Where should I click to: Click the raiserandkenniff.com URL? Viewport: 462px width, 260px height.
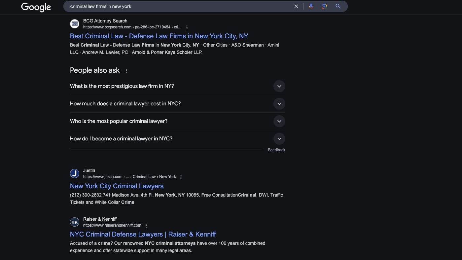pos(112,225)
